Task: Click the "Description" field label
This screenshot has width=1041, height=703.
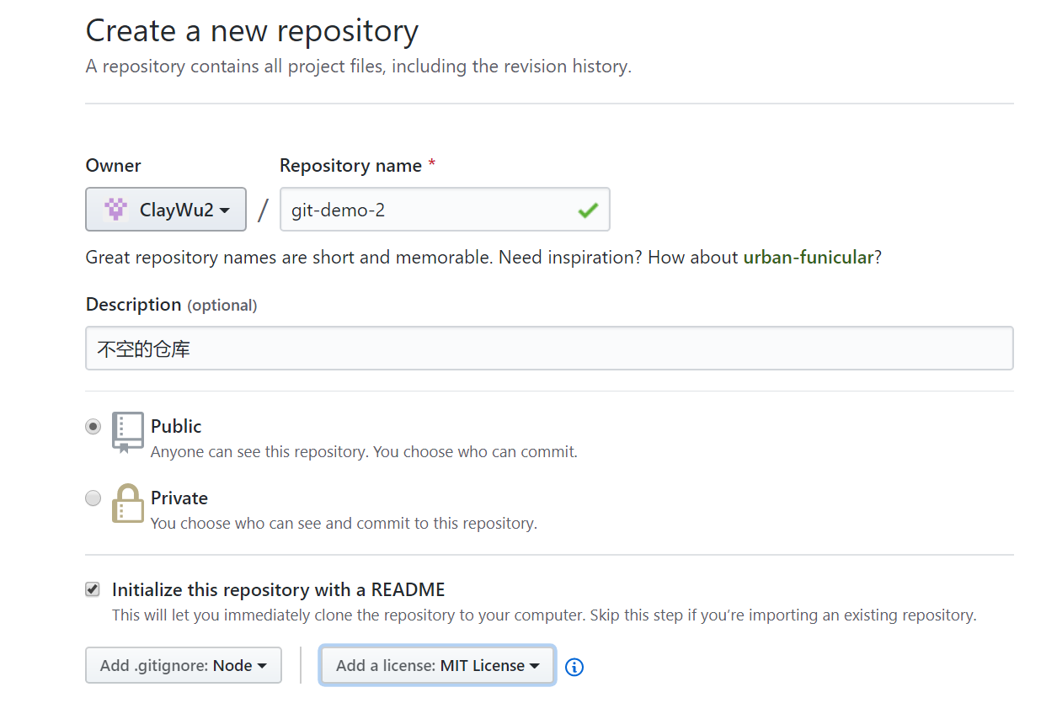Action: [x=133, y=304]
